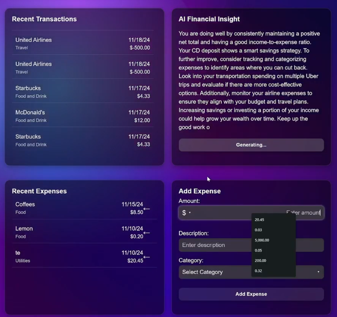Choose the 0.05 suggested amount
337x317 pixels.
pos(258,250)
